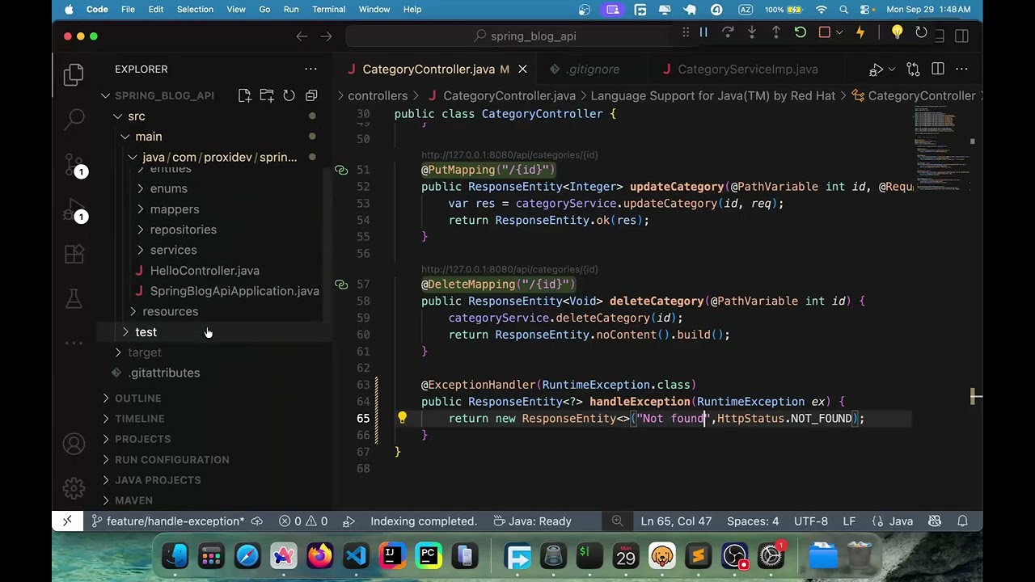The width and height of the screenshot is (1035, 582).
Task: Open the Run and Debug view
Action: pos(74,210)
